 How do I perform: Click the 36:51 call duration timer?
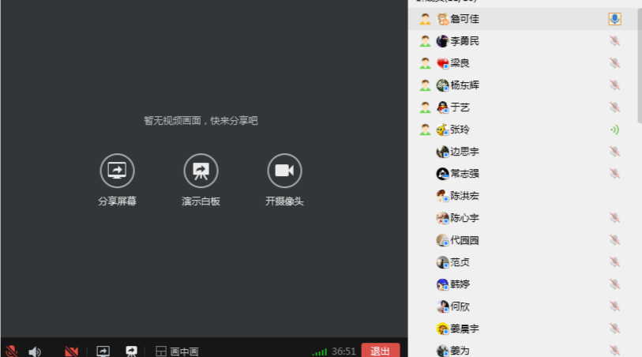pos(344,351)
